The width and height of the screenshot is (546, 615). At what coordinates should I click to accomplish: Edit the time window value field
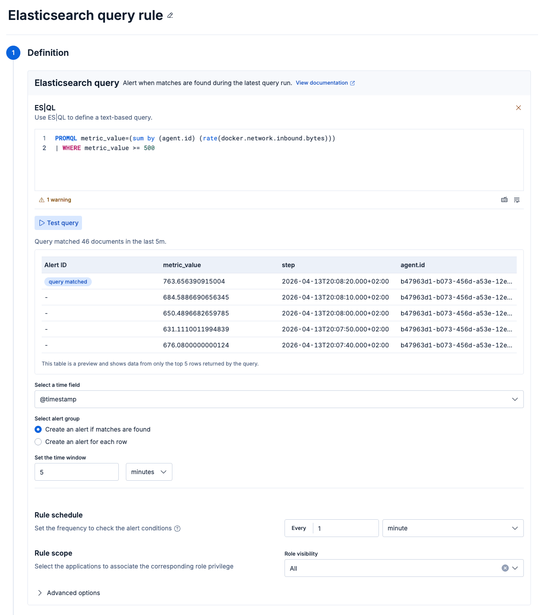click(x=76, y=472)
